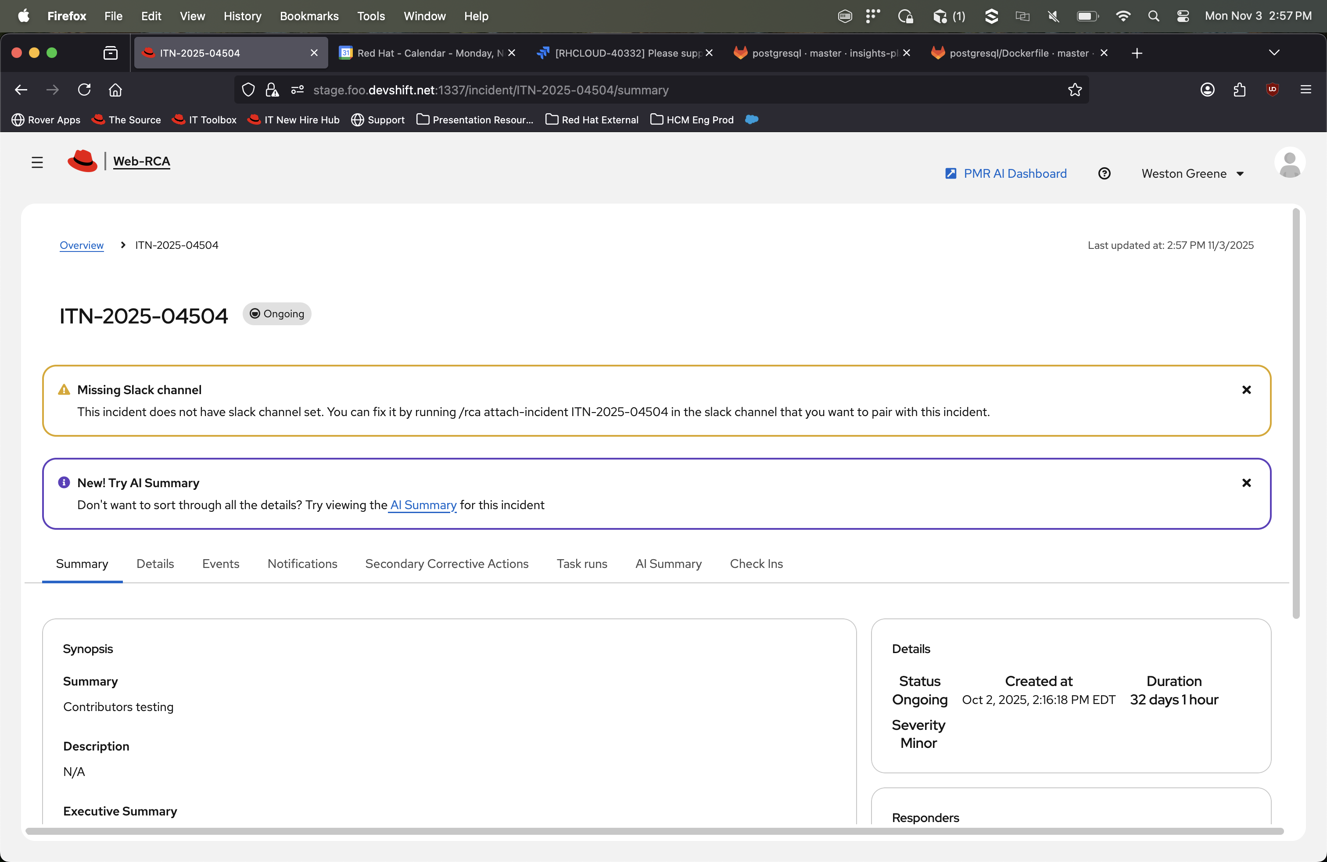
Task: Click the user avatar icon
Action: click(1289, 163)
